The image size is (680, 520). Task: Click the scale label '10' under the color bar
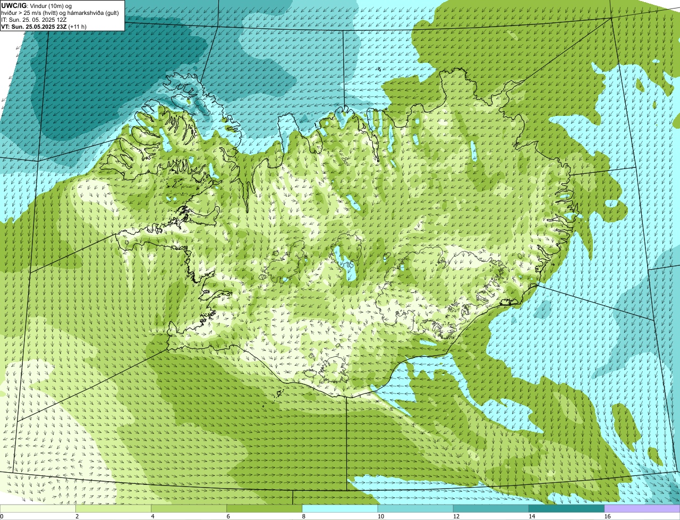380,516
